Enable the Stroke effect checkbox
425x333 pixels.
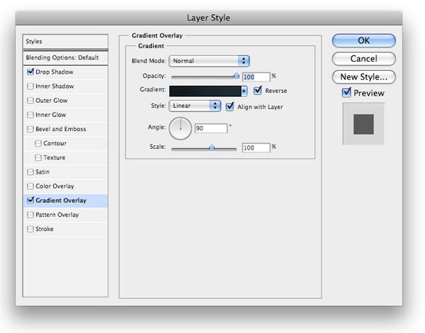point(30,229)
